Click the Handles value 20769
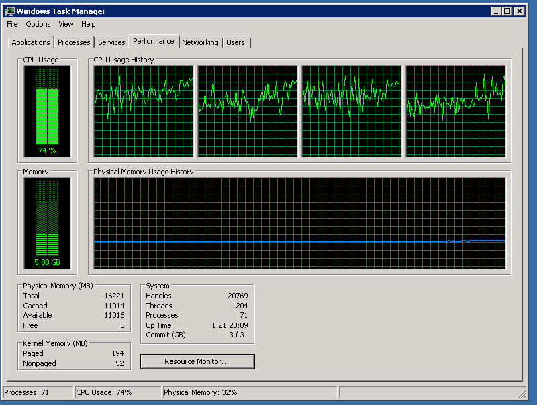 (238, 296)
